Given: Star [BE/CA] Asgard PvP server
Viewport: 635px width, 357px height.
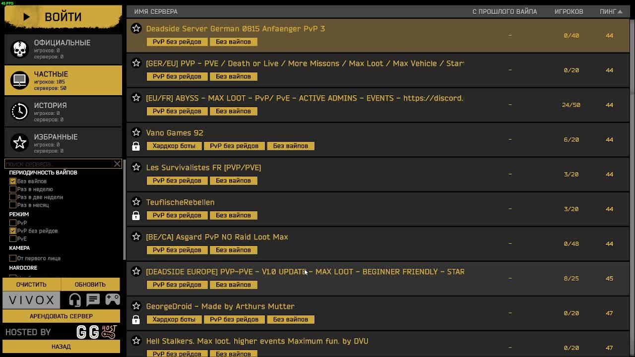Looking at the screenshot, I should pyautogui.click(x=136, y=237).
